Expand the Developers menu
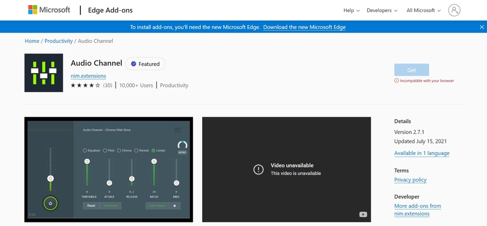487x226 pixels. 382,10
